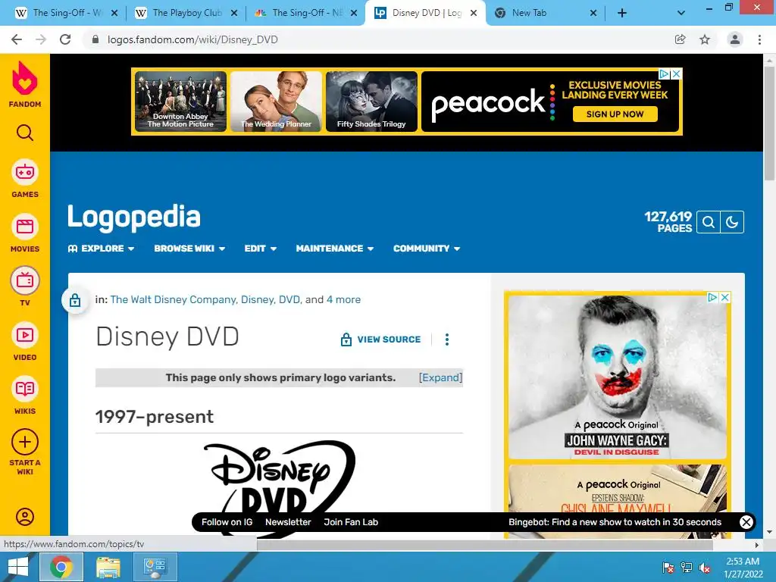Image resolution: width=776 pixels, height=582 pixels.
Task: Expand the Edit menu
Action: 261,249
